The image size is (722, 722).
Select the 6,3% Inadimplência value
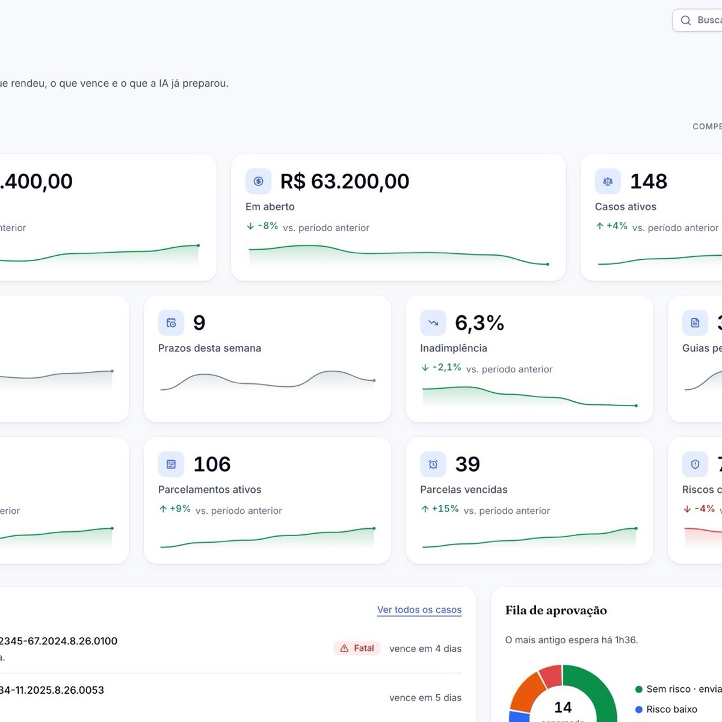click(x=480, y=323)
